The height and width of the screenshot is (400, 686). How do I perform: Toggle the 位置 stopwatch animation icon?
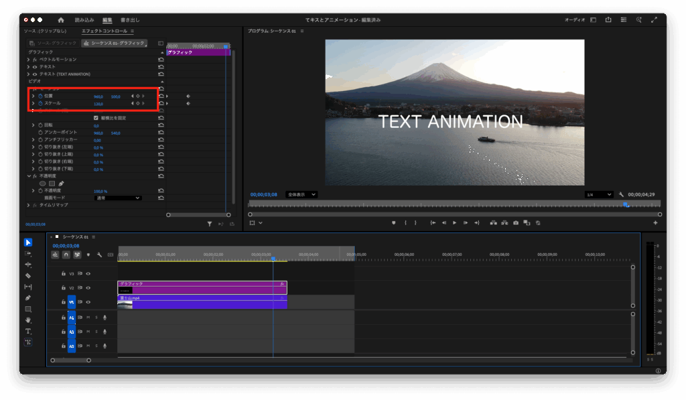(x=40, y=96)
